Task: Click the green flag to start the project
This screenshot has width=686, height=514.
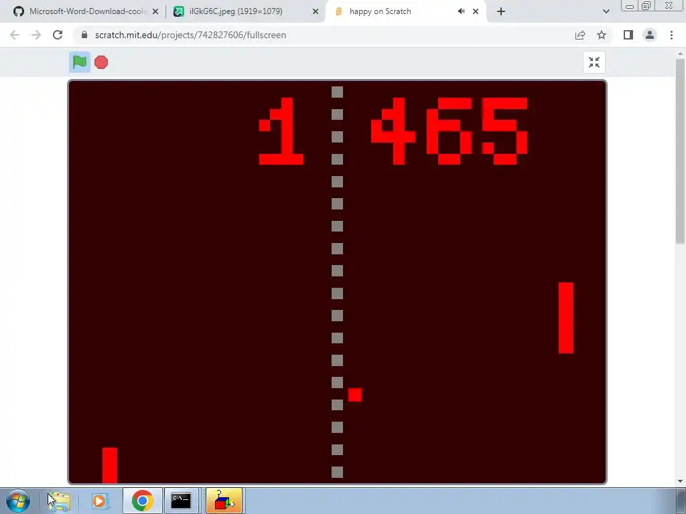Action: [80, 62]
